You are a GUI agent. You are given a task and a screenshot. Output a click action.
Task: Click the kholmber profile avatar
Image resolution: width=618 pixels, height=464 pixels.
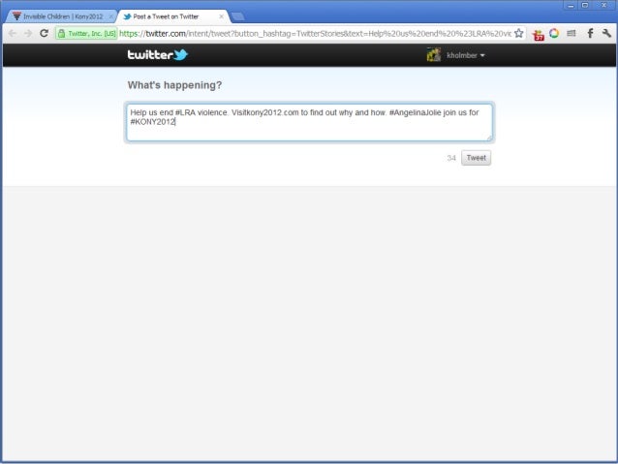pos(434,55)
